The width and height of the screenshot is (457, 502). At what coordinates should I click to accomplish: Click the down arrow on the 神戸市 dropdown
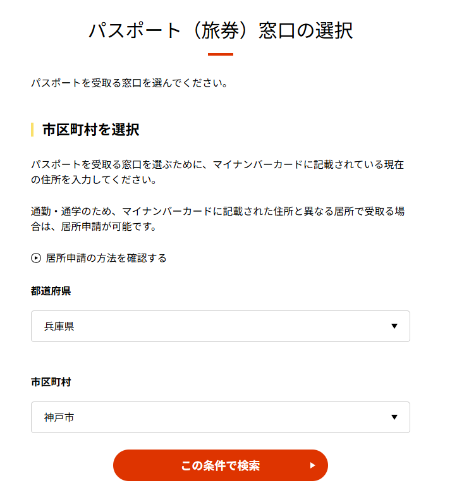pos(394,417)
